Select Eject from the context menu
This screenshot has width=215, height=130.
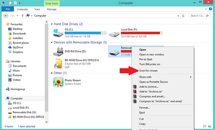142,112
